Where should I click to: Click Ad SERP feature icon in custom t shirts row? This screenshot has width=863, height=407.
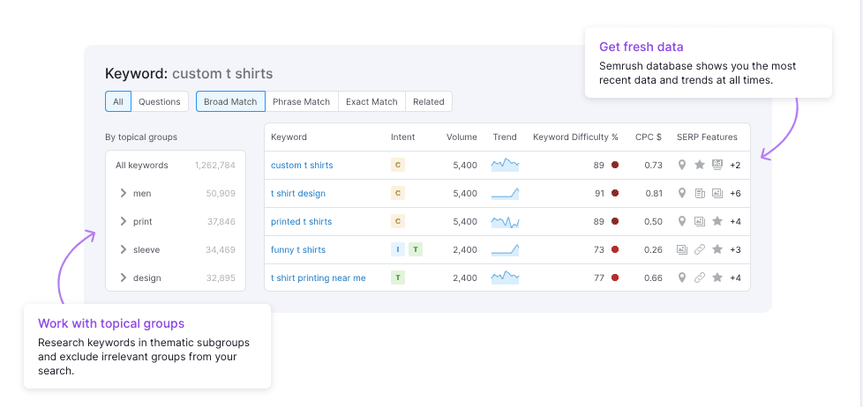717,164
